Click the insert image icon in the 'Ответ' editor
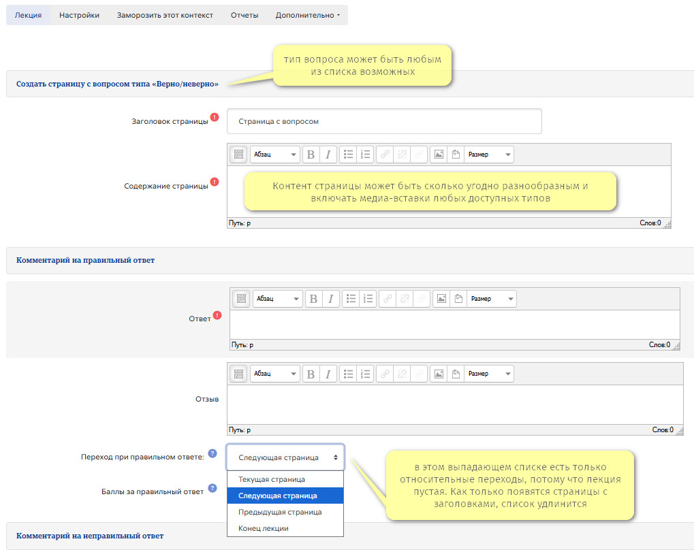The width and height of the screenshot is (694, 552). tap(441, 298)
